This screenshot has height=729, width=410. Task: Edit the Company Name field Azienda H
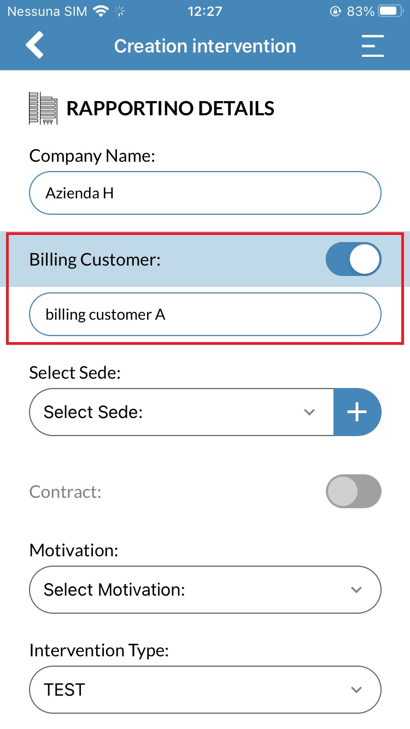click(205, 193)
